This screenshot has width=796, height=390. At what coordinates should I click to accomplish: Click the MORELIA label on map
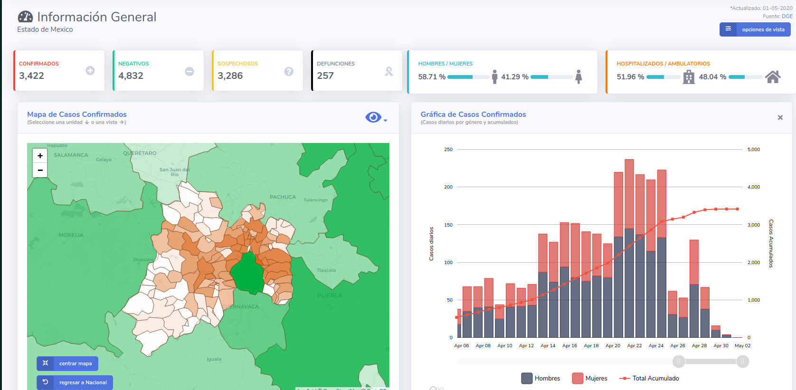pyautogui.click(x=71, y=235)
